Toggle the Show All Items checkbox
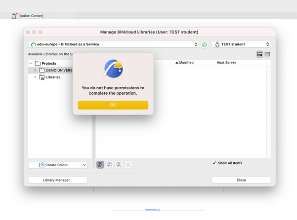Screen dimensions: 297x220 214,163
